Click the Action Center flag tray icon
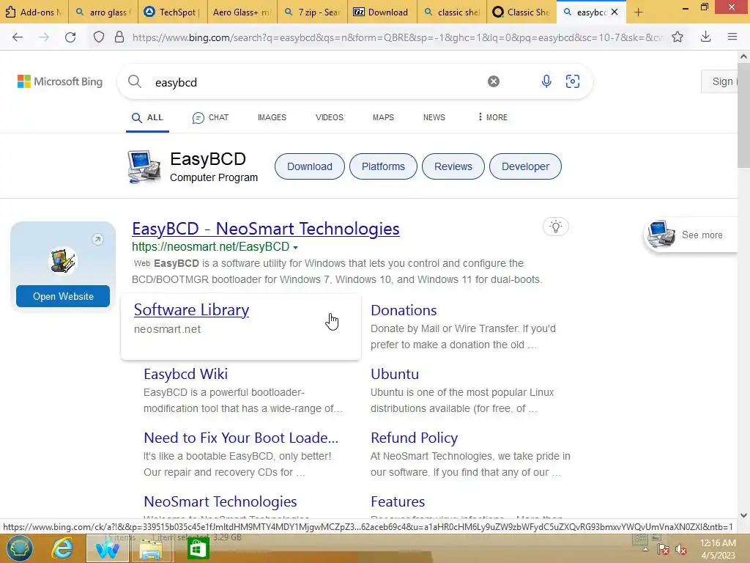This screenshot has height=563, width=750. click(x=663, y=550)
